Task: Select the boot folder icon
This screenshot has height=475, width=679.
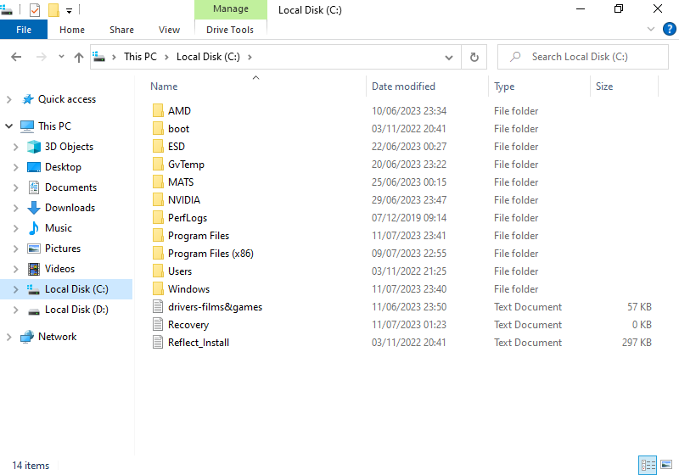Action: pos(158,128)
